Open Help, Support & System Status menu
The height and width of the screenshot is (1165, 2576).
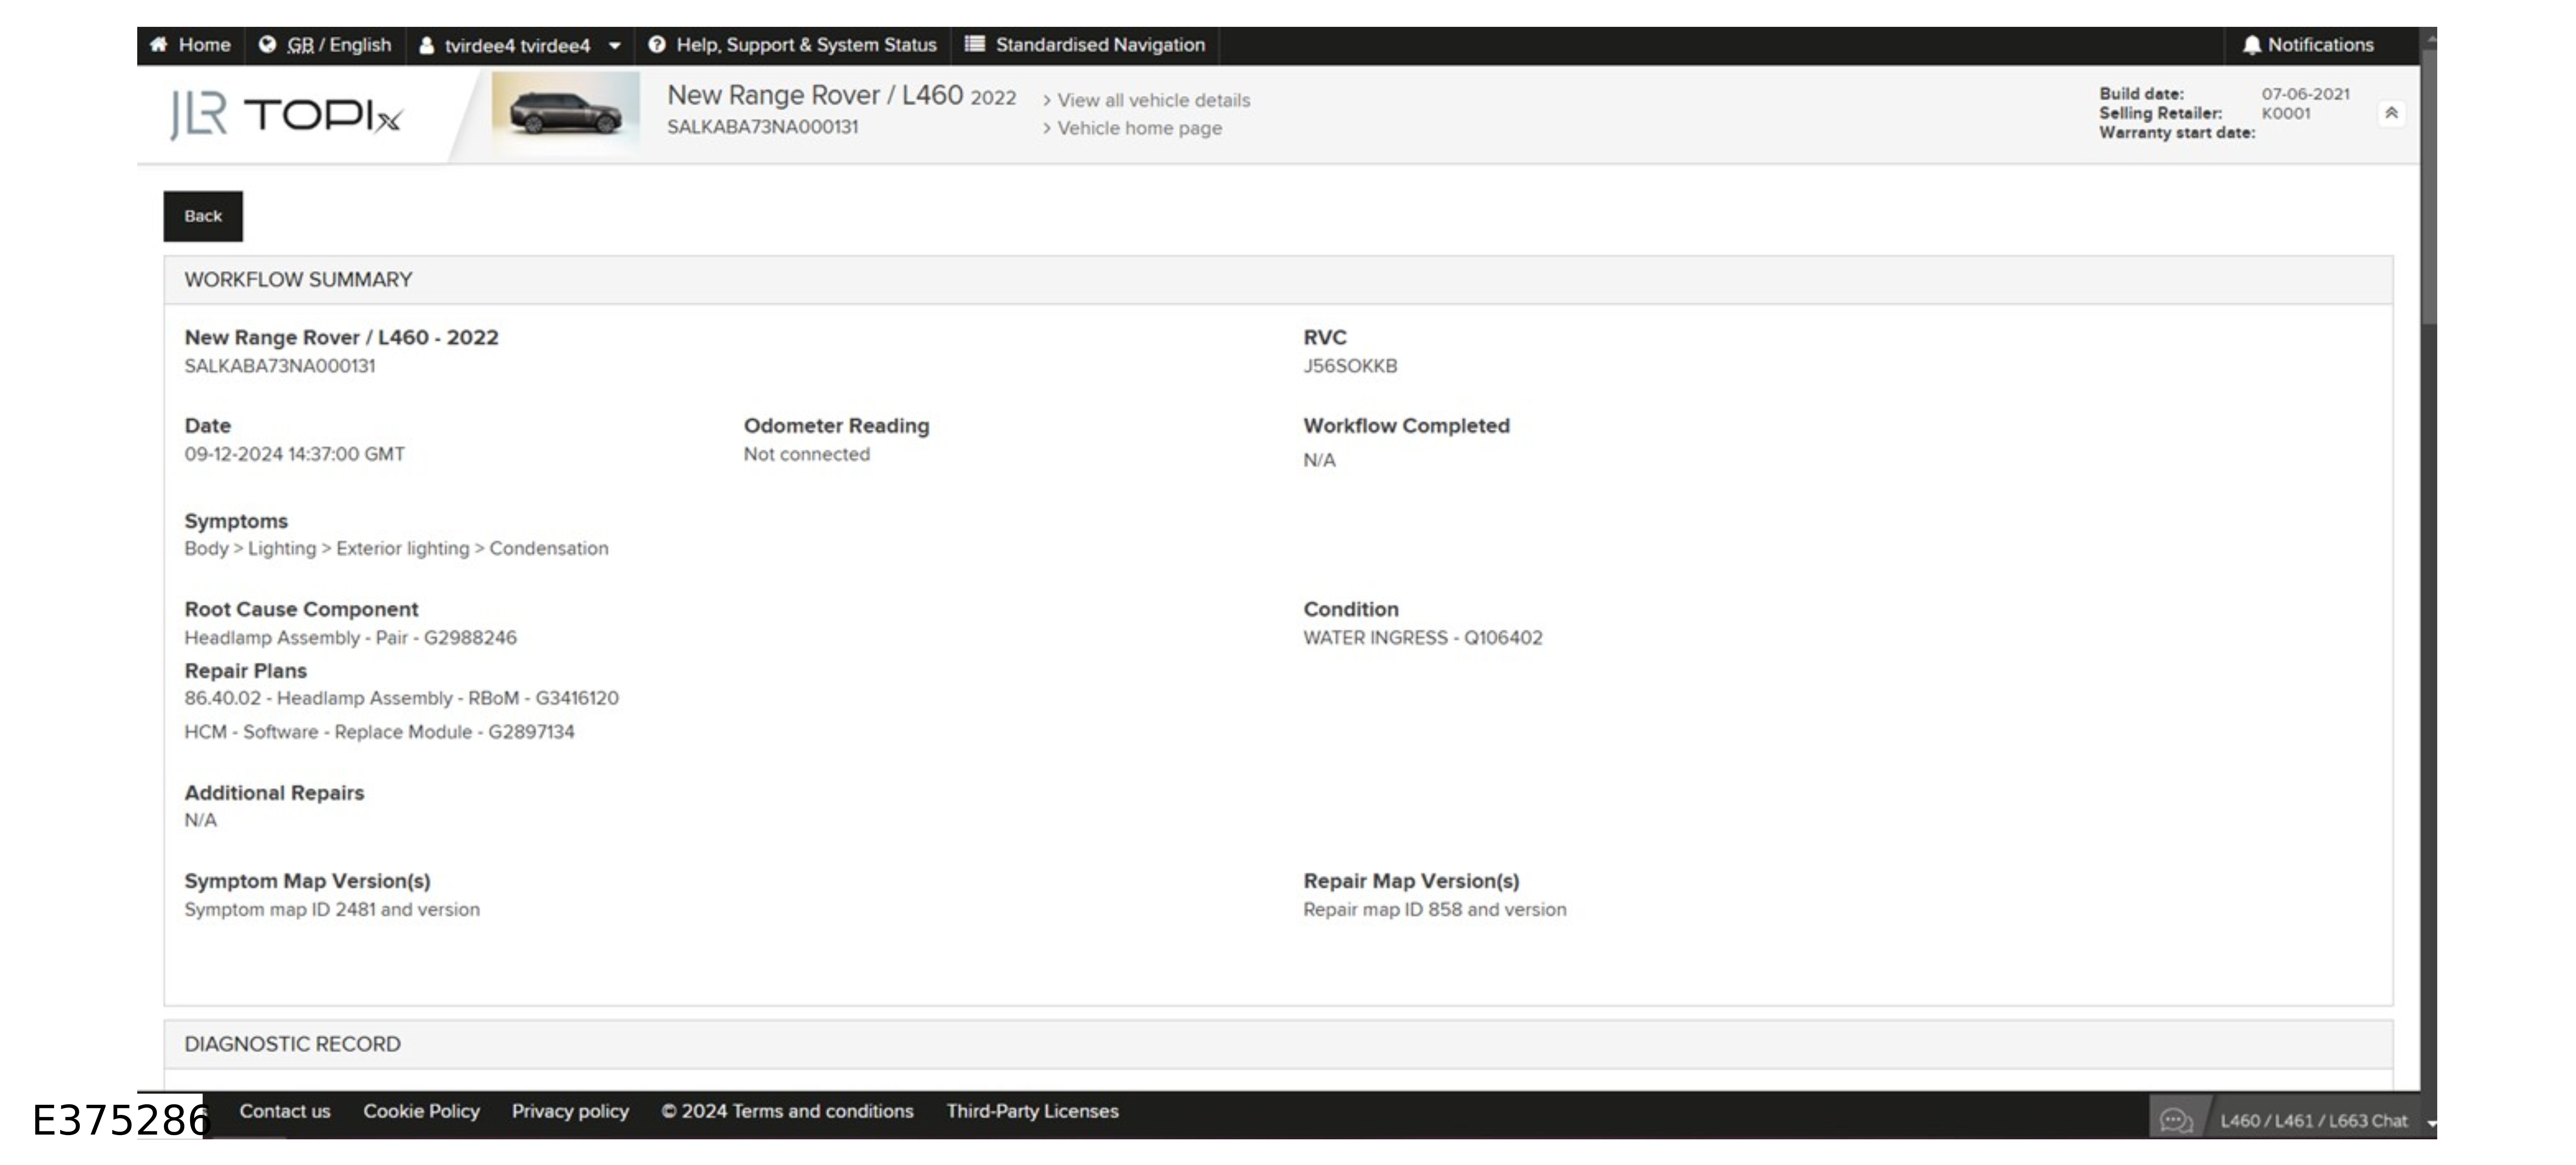tap(806, 45)
